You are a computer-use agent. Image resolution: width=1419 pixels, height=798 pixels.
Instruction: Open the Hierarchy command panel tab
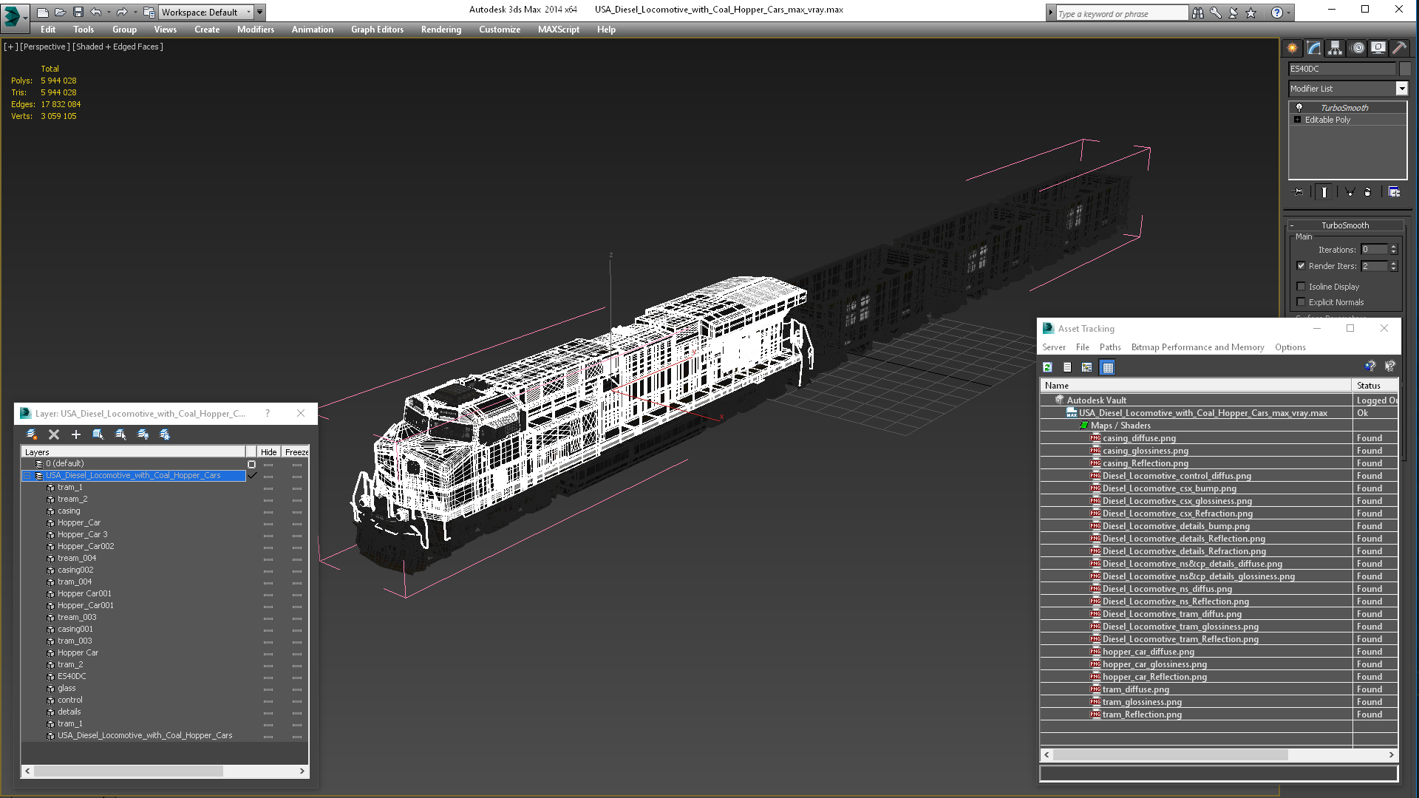1335,48
